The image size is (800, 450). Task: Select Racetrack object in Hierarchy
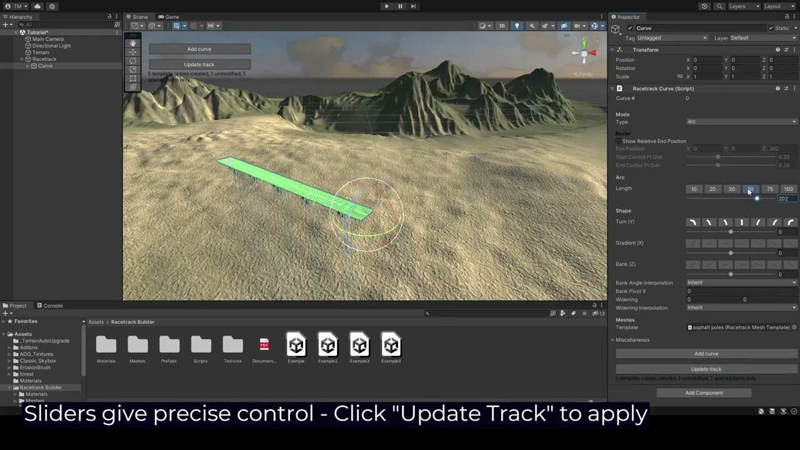point(44,59)
